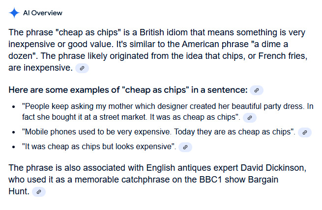
Task: Click source link icon after mobile phones example
Action: click(x=305, y=132)
